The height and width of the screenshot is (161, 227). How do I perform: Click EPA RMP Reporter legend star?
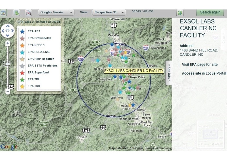[x=22, y=59]
